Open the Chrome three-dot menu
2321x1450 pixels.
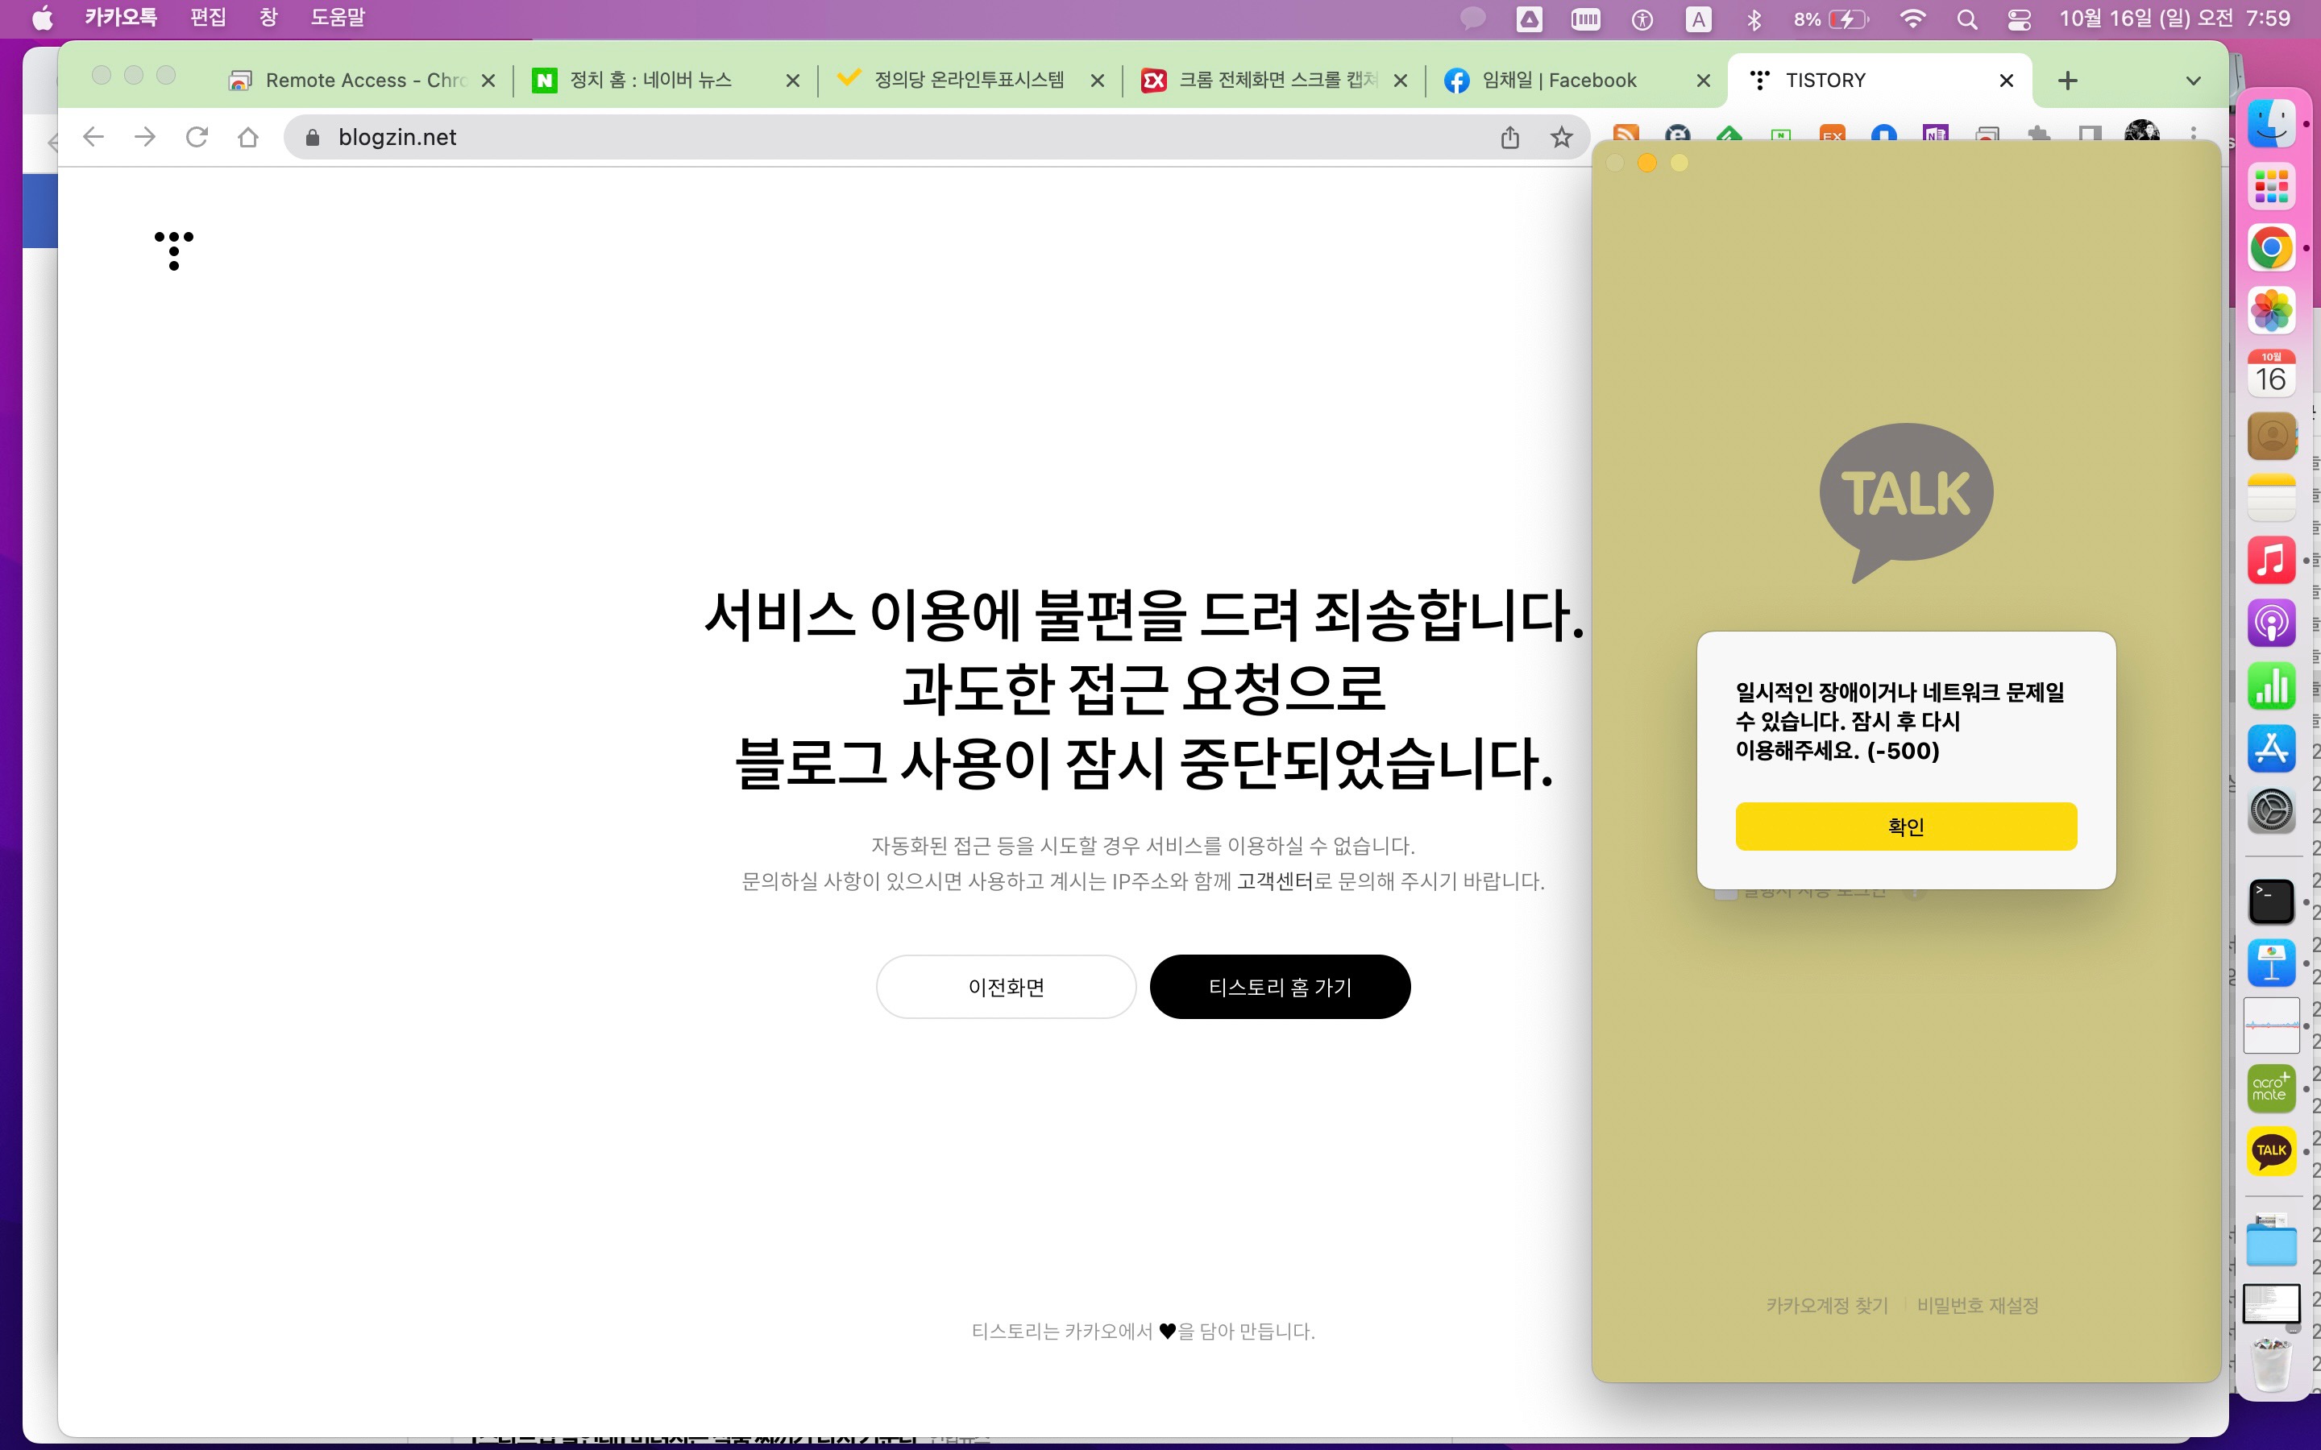(2194, 133)
